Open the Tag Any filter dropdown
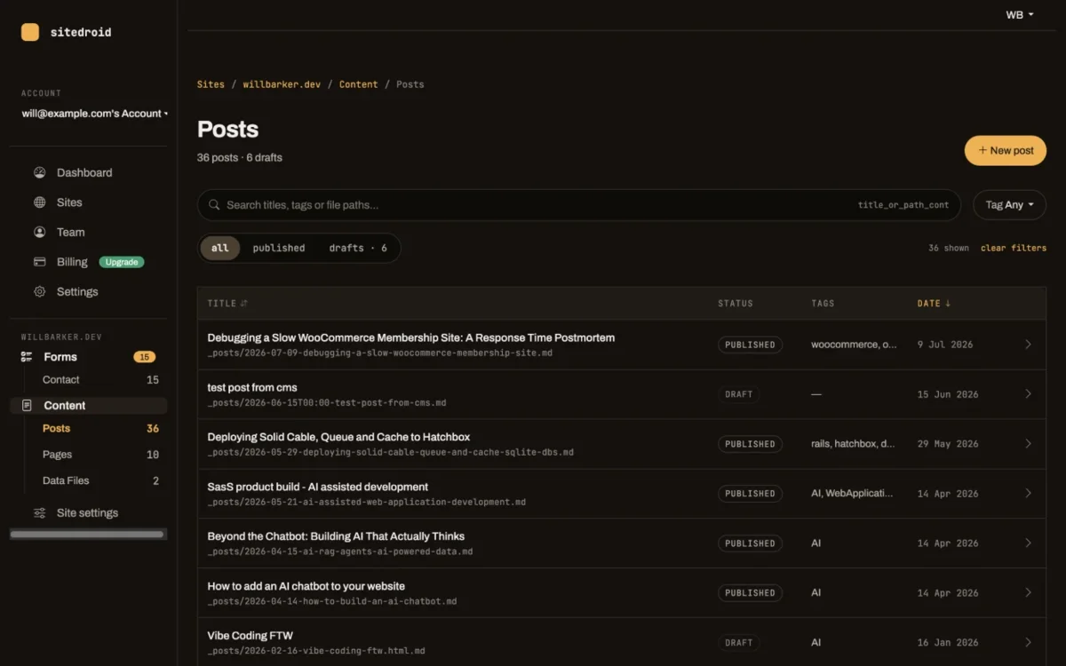The image size is (1066, 666). (1009, 205)
